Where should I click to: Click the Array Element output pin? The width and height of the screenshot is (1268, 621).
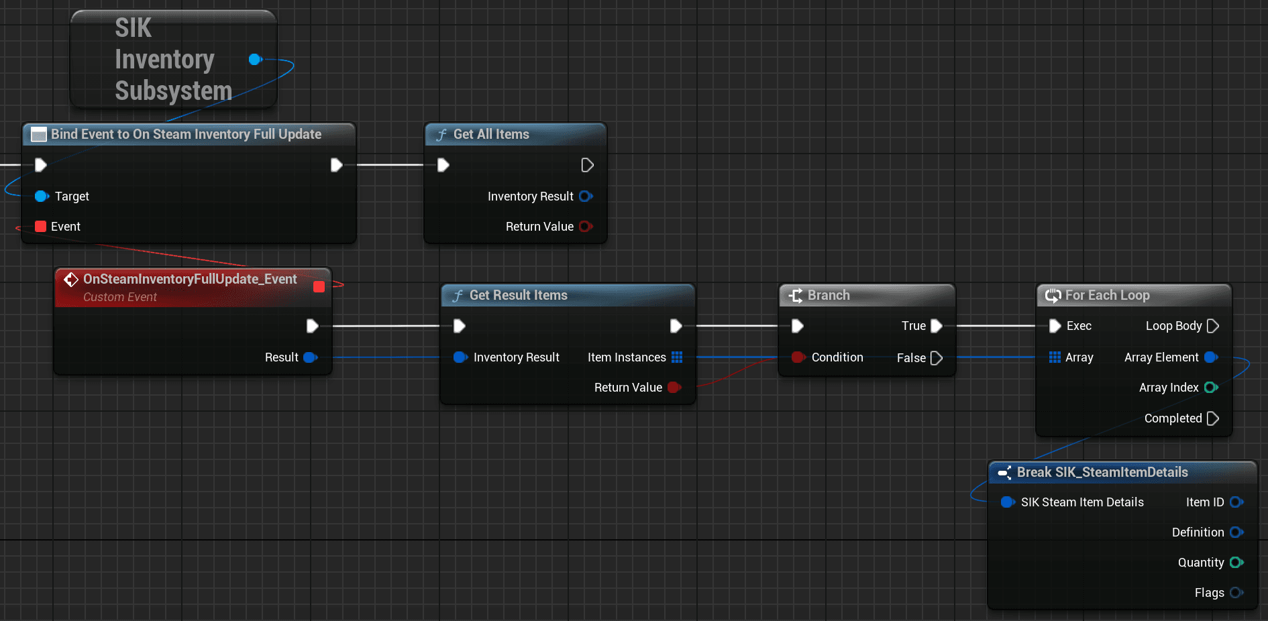pyautogui.click(x=1211, y=357)
